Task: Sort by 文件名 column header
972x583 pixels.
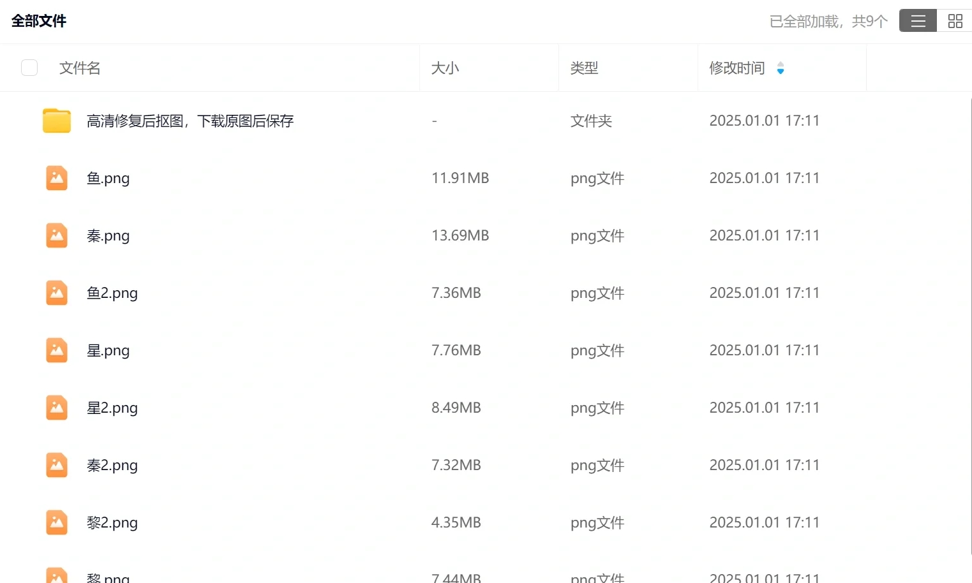Action: click(x=80, y=68)
